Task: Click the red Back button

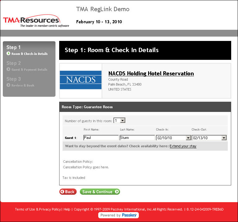Action: coord(68,192)
